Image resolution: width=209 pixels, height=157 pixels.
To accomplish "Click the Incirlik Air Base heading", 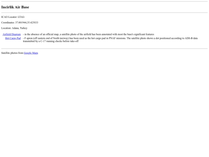I will (x=15, y=7).
